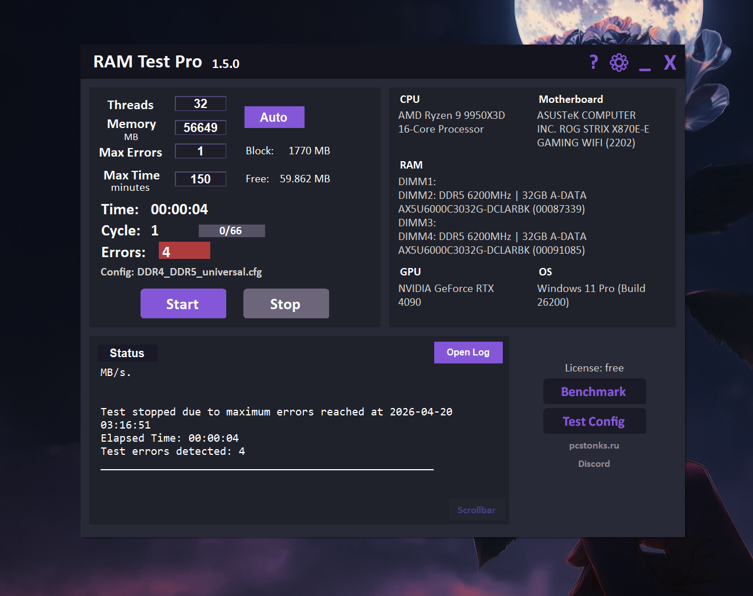753x596 pixels.
Task: Click the red Errors counter box
Action: pyautogui.click(x=185, y=251)
